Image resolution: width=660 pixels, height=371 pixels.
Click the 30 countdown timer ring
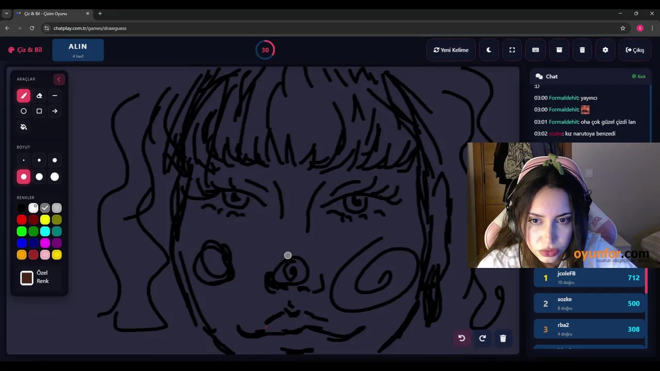click(265, 50)
